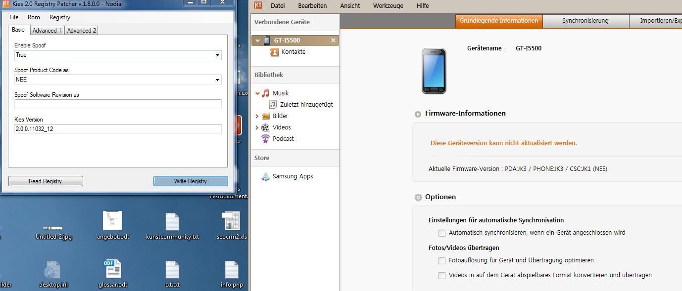
Task: Tick the Fotoauflösung optimieren checkbox
Action: click(x=442, y=260)
